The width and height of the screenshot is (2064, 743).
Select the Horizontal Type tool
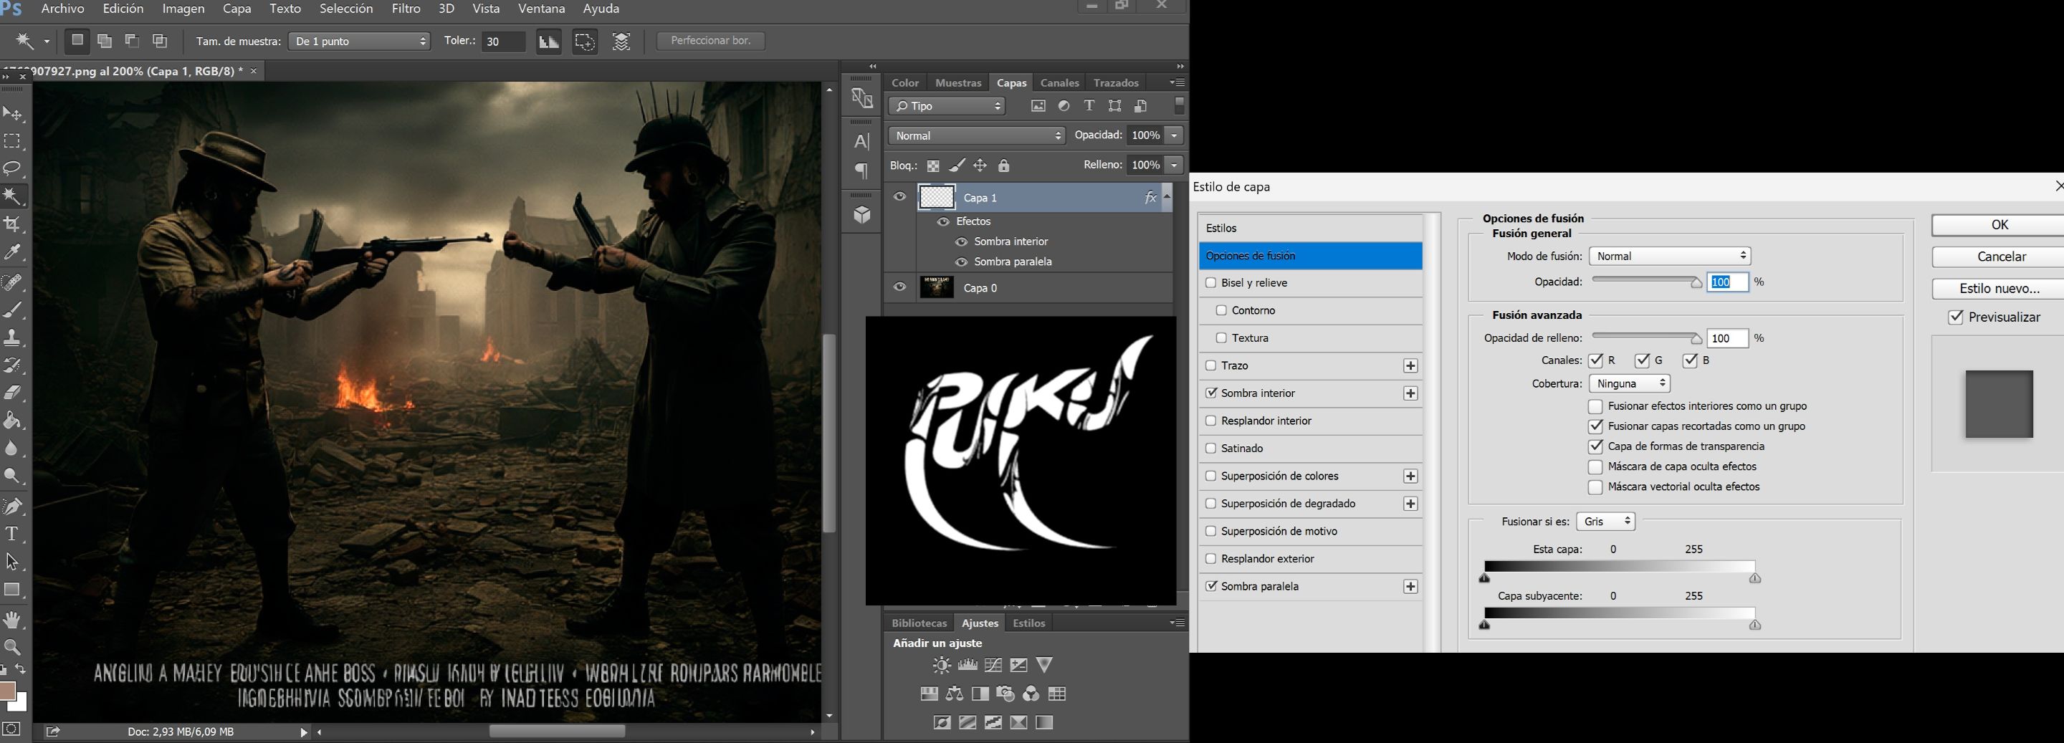[x=13, y=534]
